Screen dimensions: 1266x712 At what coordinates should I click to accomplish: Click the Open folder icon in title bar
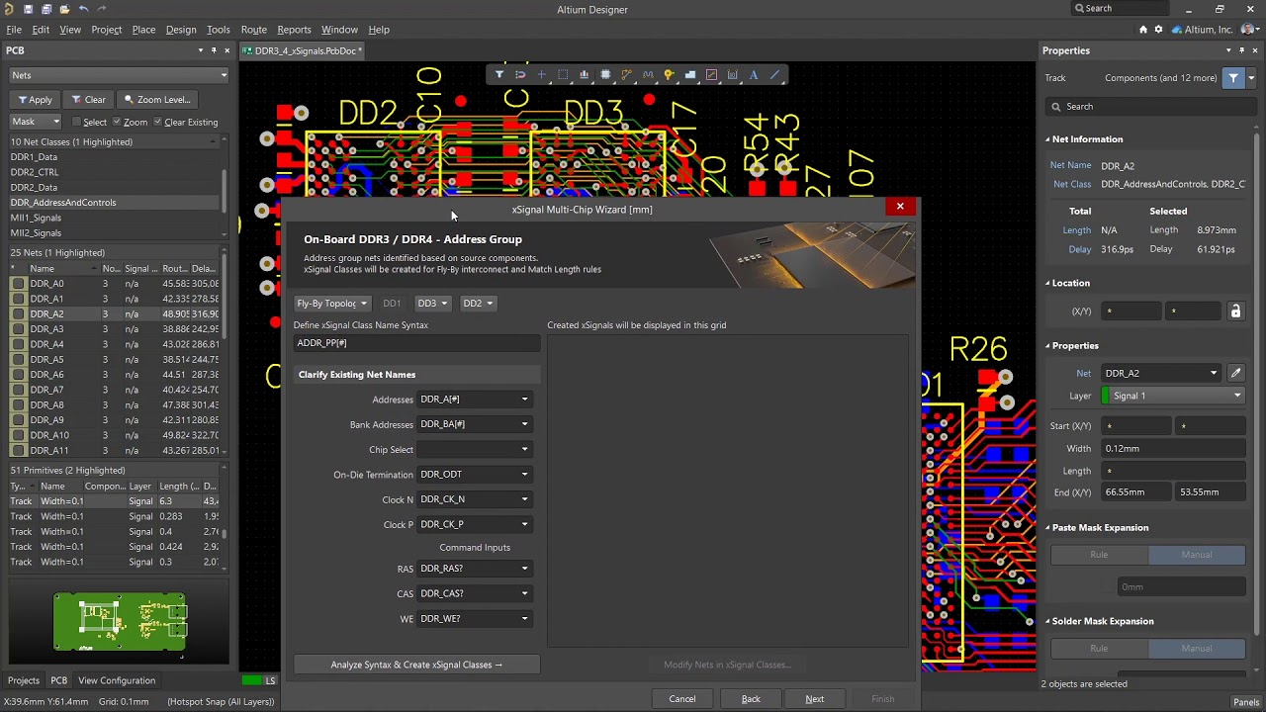click(x=64, y=9)
